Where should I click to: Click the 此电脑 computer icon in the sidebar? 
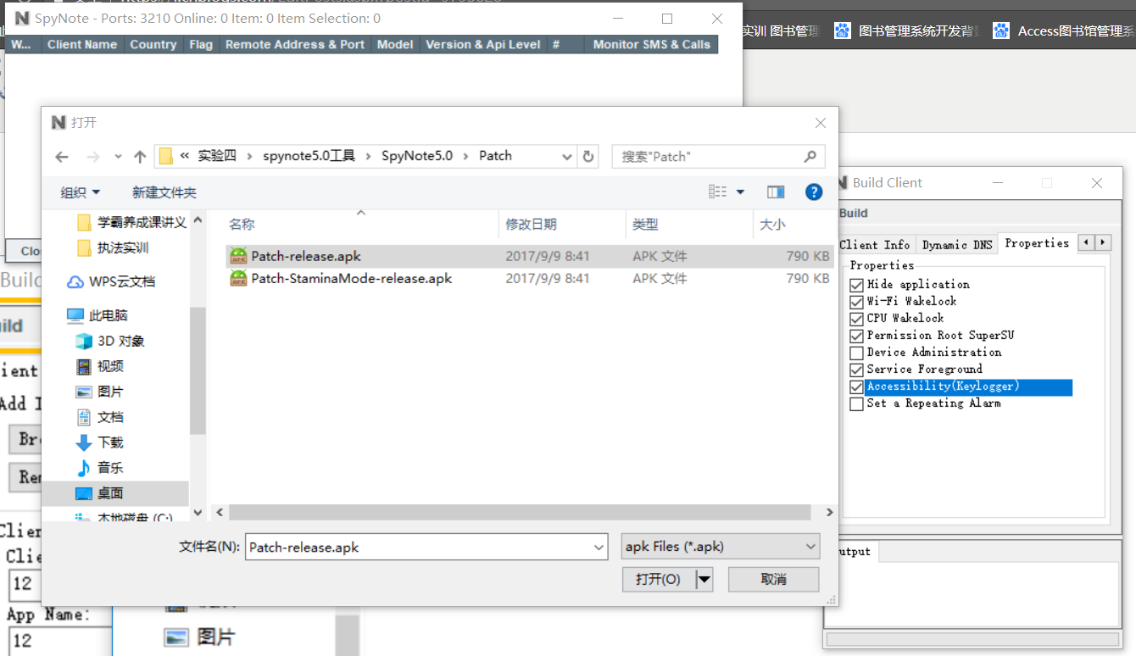tap(75, 315)
